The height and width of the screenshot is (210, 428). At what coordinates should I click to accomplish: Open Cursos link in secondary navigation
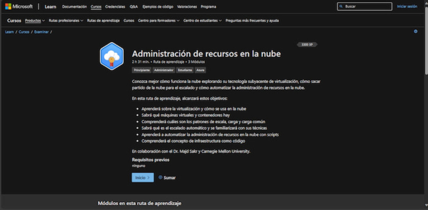pyautogui.click(x=129, y=21)
